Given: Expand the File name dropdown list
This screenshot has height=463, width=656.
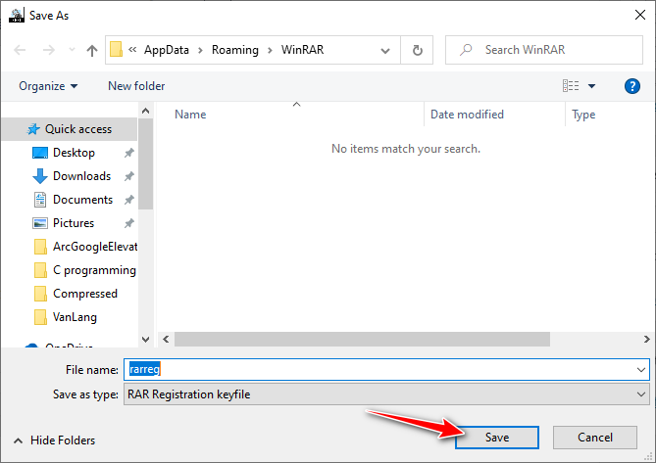Looking at the screenshot, I should click(x=641, y=370).
